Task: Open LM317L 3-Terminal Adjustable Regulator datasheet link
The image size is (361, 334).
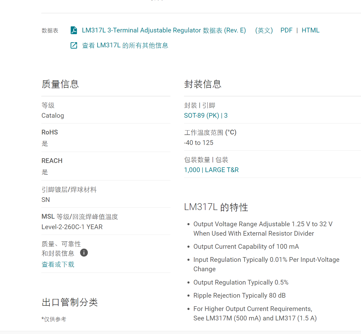Action: (164, 30)
